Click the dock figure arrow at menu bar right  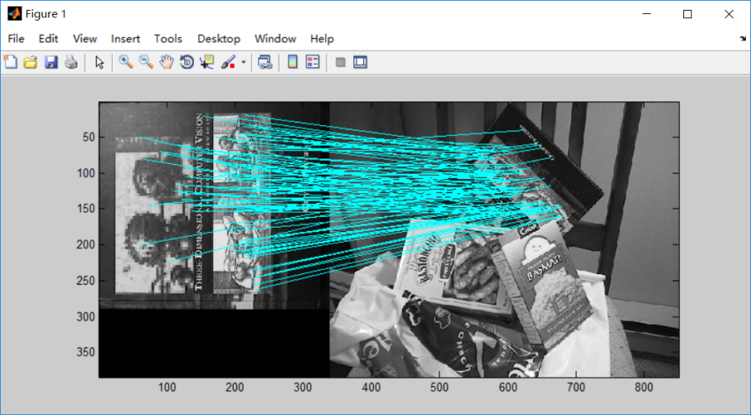[x=742, y=39]
